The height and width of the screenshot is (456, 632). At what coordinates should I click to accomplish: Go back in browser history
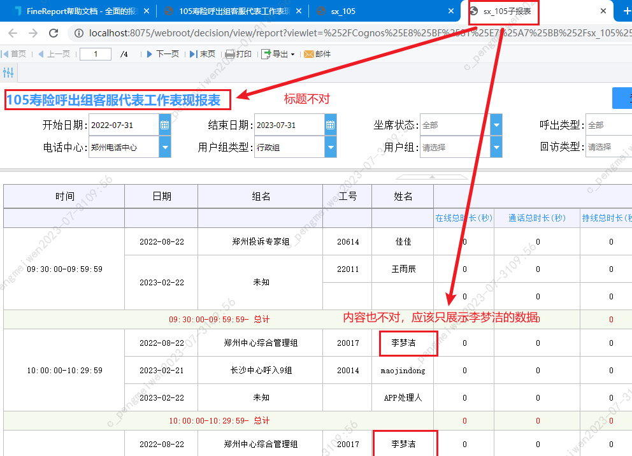(13, 33)
